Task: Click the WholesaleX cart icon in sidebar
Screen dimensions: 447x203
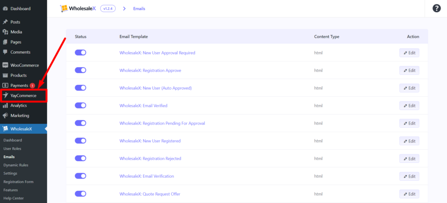Action: coord(5,129)
